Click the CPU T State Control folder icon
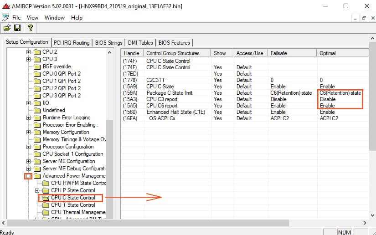The height and width of the screenshot is (235, 376). tap(45, 205)
